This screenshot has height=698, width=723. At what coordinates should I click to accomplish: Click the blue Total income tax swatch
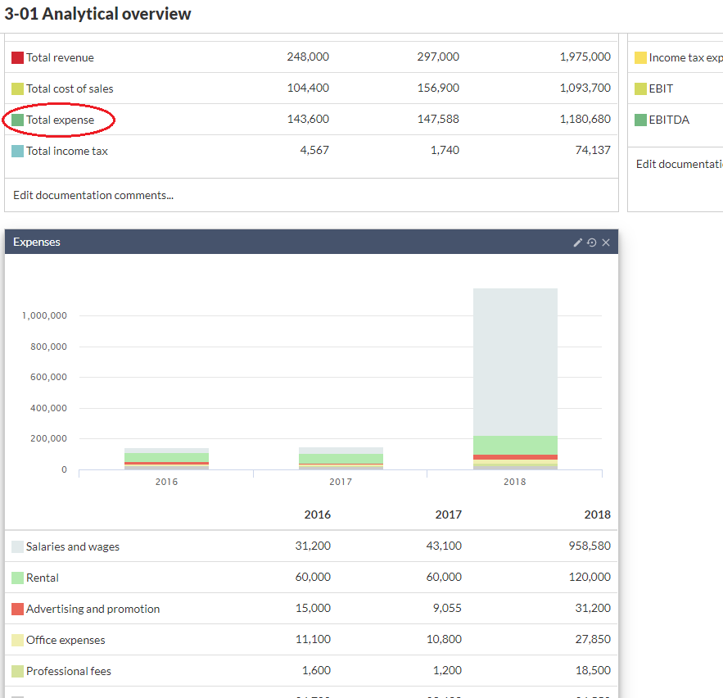[x=17, y=151]
